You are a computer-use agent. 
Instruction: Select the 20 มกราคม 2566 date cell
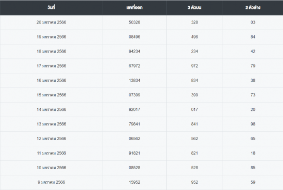pyautogui.click(x=52, y=22)
